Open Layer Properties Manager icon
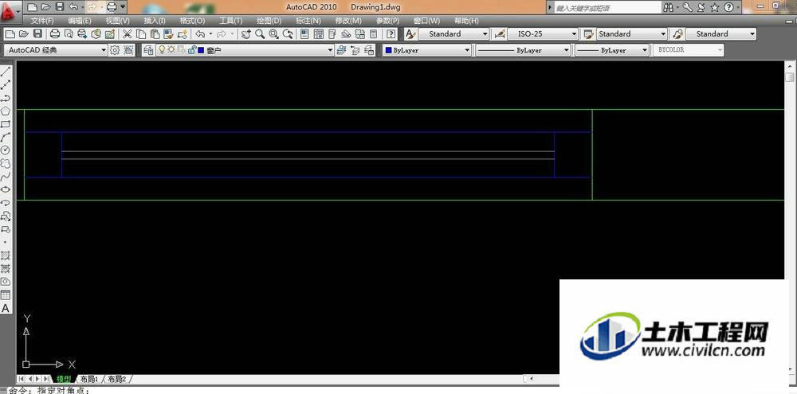 pyautogui.click(x=149, y=50)
